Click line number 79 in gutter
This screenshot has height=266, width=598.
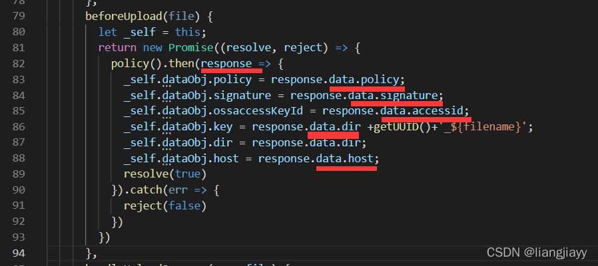pyautogui.click(x=19, y=15)
